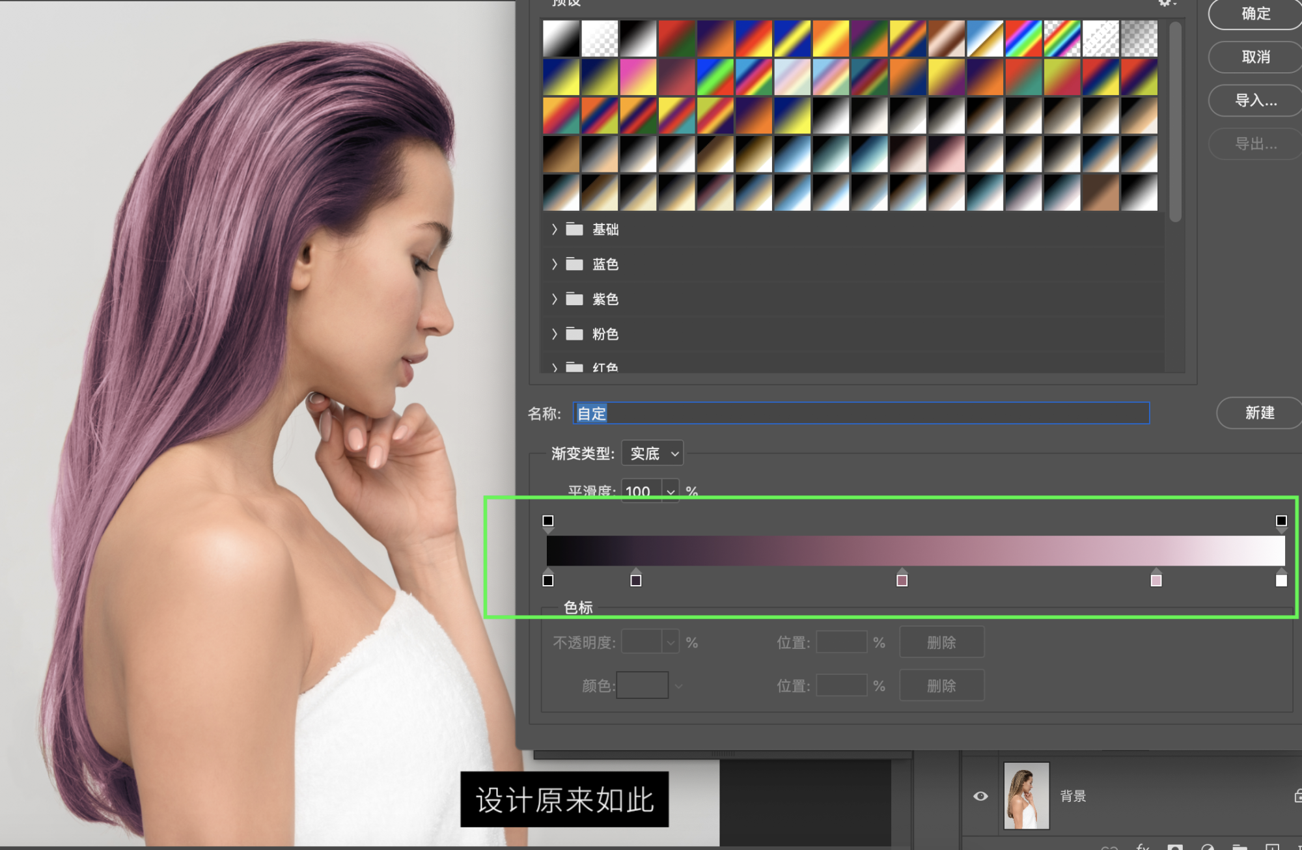Click the layer mask icon in Layers footer
The image size is (1302, 850).
tap(1175, 847)
